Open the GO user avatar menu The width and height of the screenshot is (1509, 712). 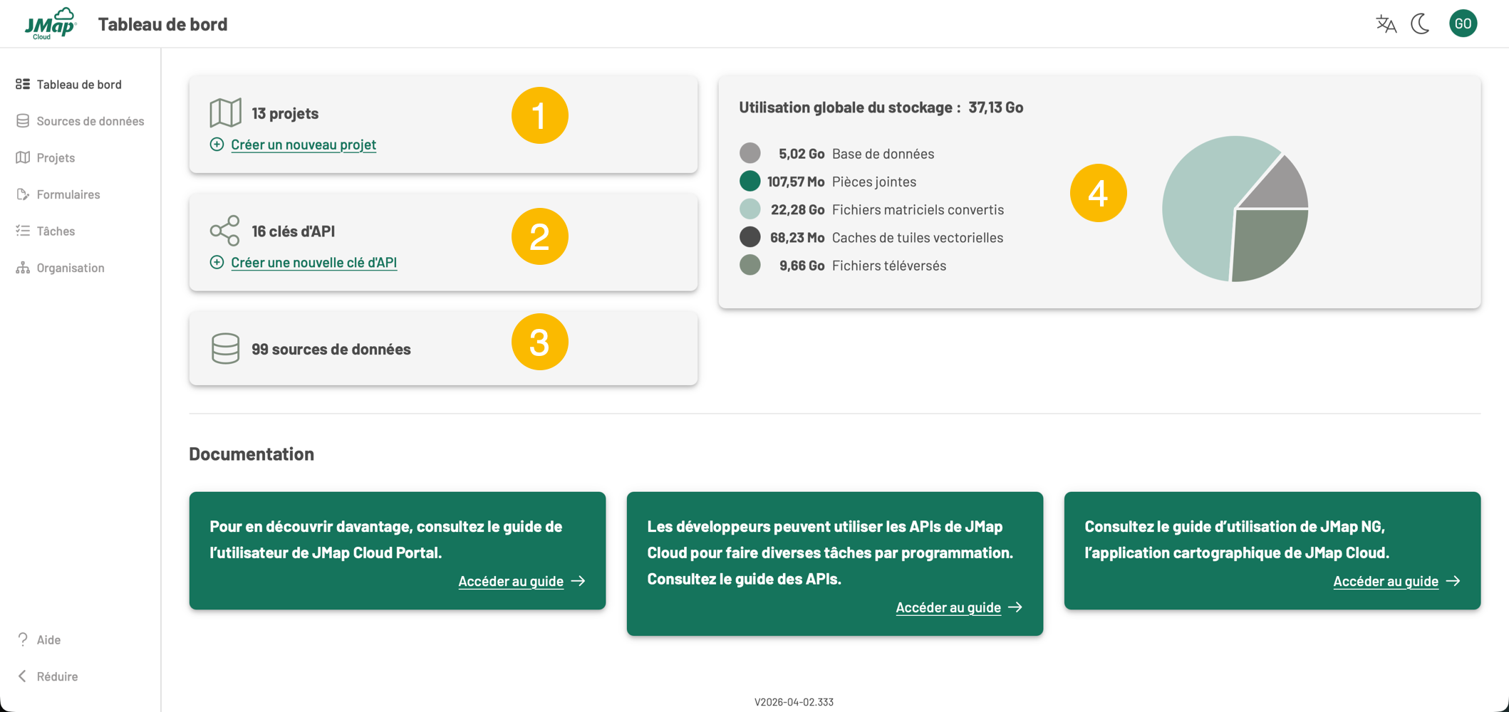(x=1463, y=24)
